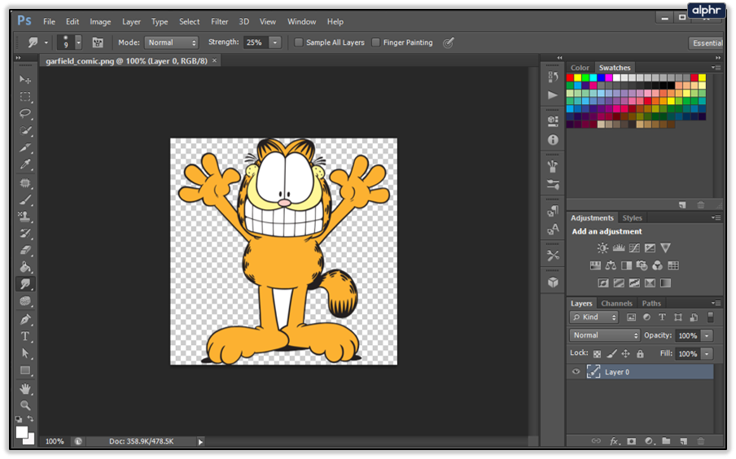Select the Eyedropper tool
Screen dimensions: 736x459
pos(25,164)
